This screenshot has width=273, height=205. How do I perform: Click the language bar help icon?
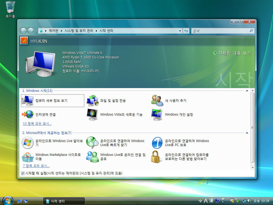[217, 200]
